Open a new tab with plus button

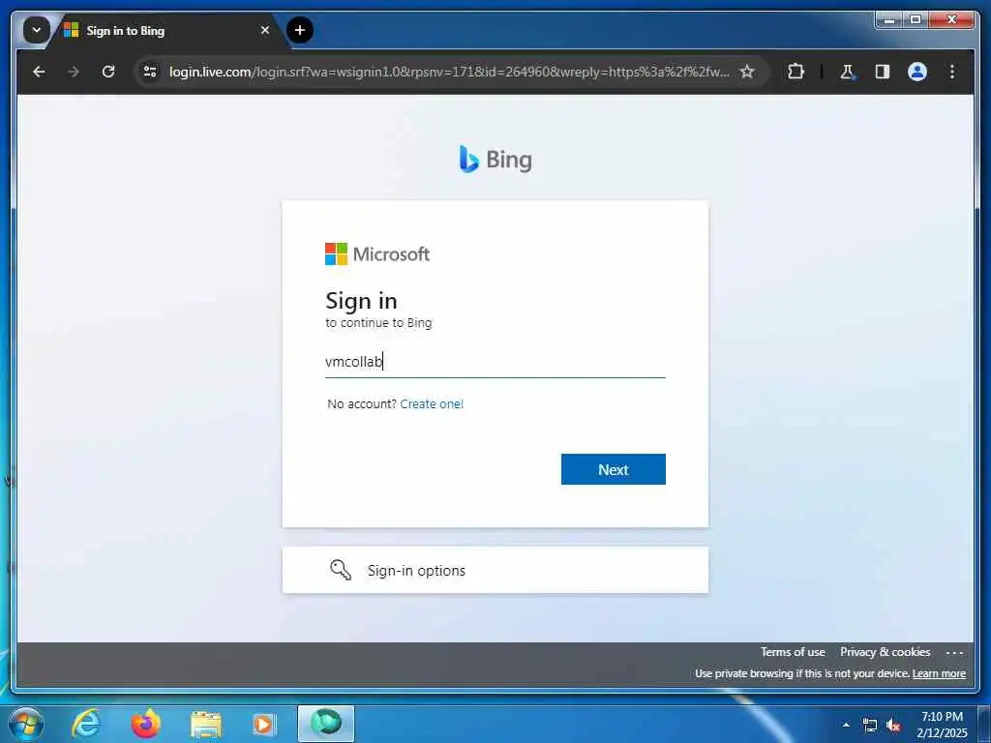[x=300, y=30]
